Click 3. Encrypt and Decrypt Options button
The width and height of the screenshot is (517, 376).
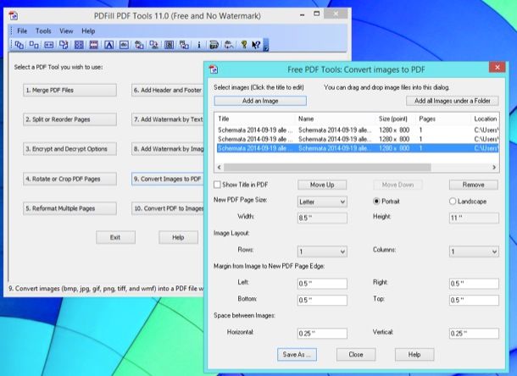[69, 148]
